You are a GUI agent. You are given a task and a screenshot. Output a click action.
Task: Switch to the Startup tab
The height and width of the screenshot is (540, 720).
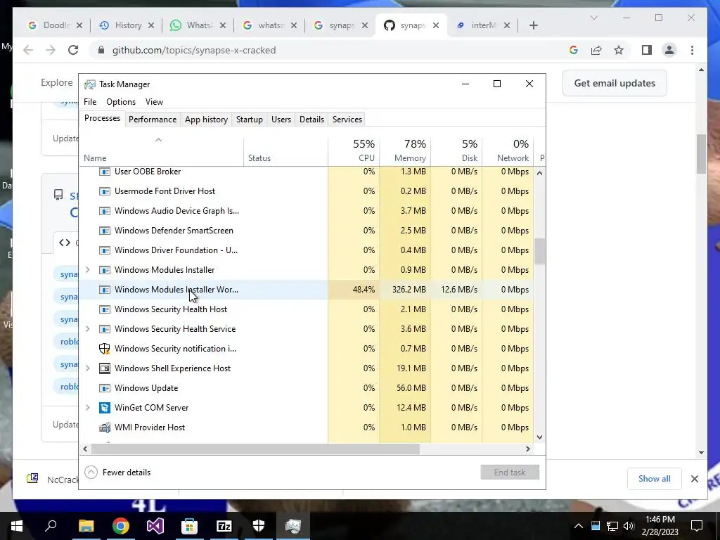250,120
